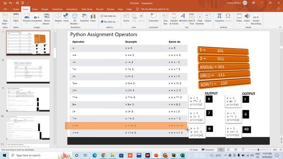283x159 pixels.
Task: Undo the last action
Action: (x=11, y=3)
